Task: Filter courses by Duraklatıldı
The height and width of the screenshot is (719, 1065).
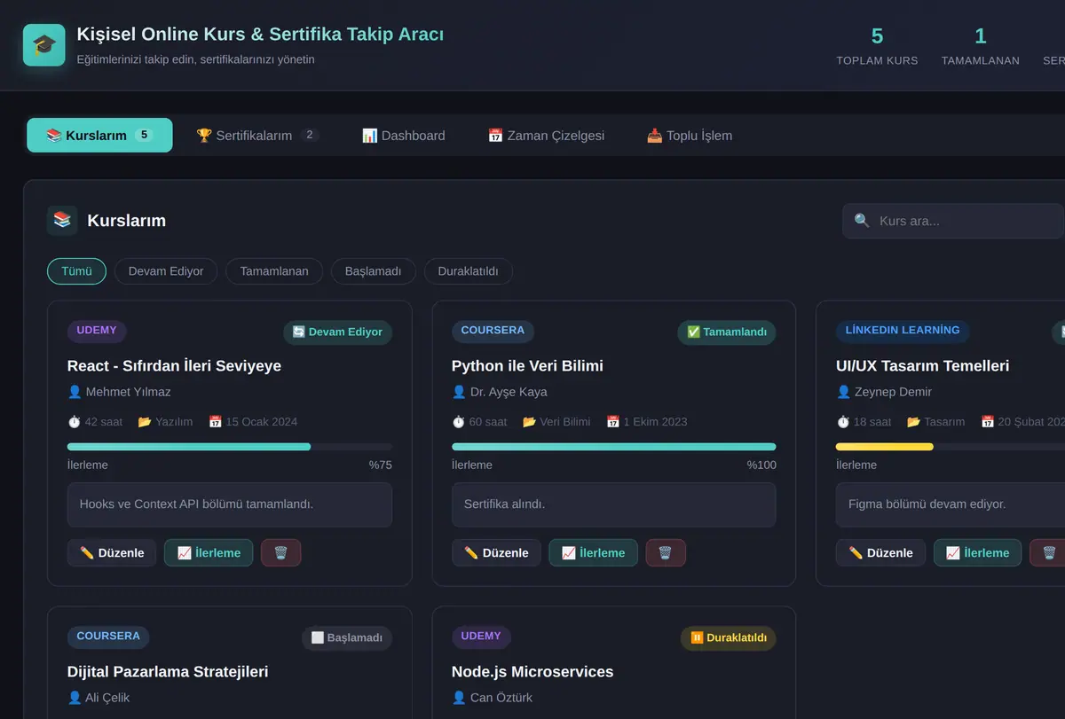Action: [468, 271]
